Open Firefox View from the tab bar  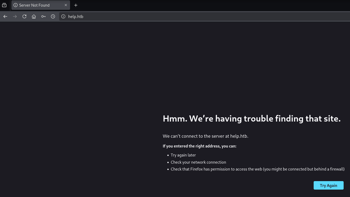coord(4,5)
